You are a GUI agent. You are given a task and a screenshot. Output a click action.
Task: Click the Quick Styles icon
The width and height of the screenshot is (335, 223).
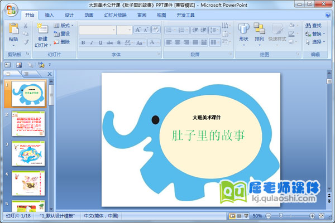point(277,28)
